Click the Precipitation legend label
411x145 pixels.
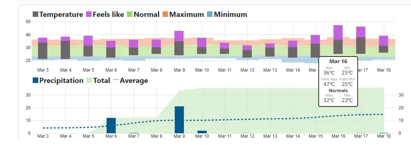(61, 81)
